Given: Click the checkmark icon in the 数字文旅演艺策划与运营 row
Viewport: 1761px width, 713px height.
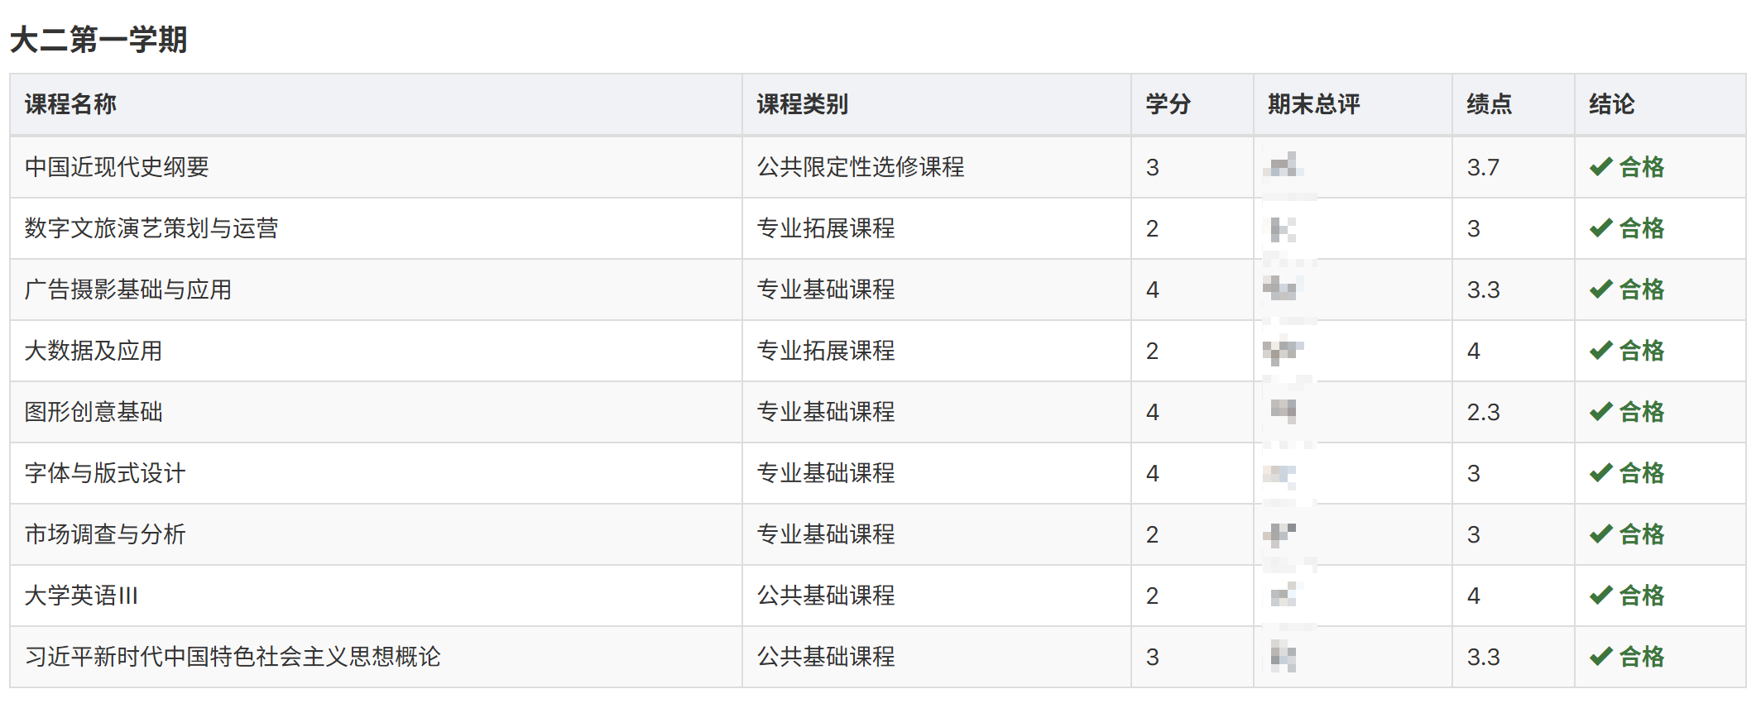Looking at the screenshot, I should [x=1600, y=228].
